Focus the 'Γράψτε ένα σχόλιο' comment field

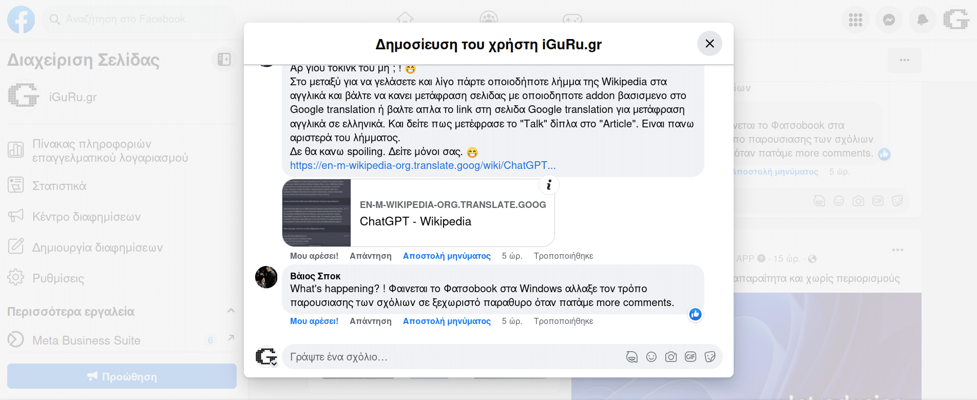[x=452, y=357]
